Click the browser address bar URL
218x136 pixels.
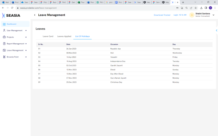coord(38,8)
